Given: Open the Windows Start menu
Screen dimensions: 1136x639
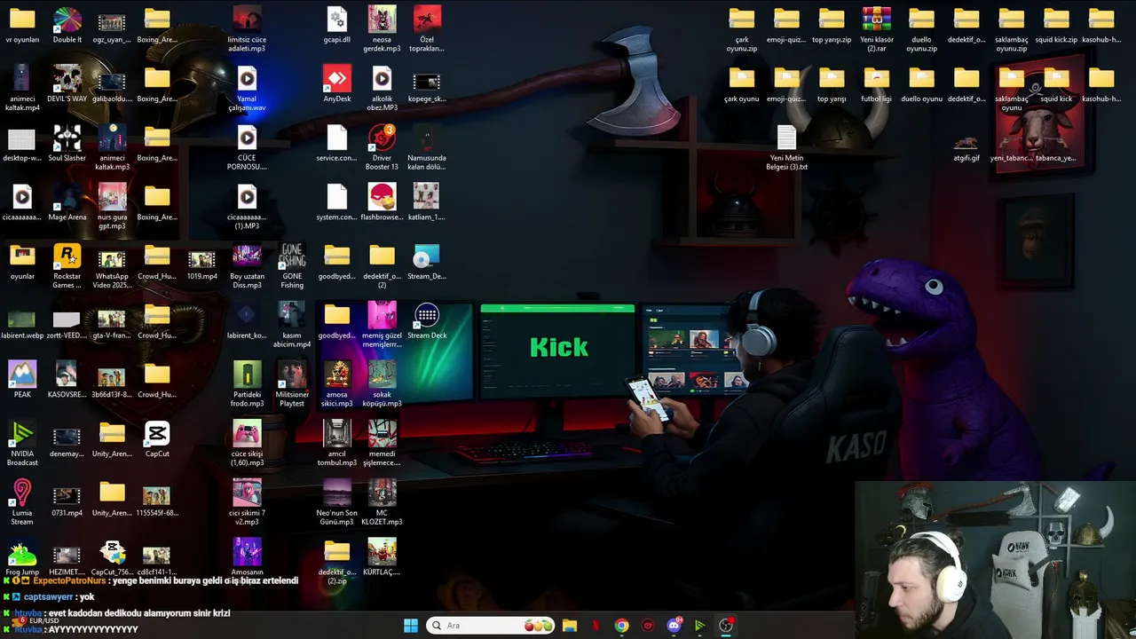Looking at the screenshot, I should click(411, 626).
